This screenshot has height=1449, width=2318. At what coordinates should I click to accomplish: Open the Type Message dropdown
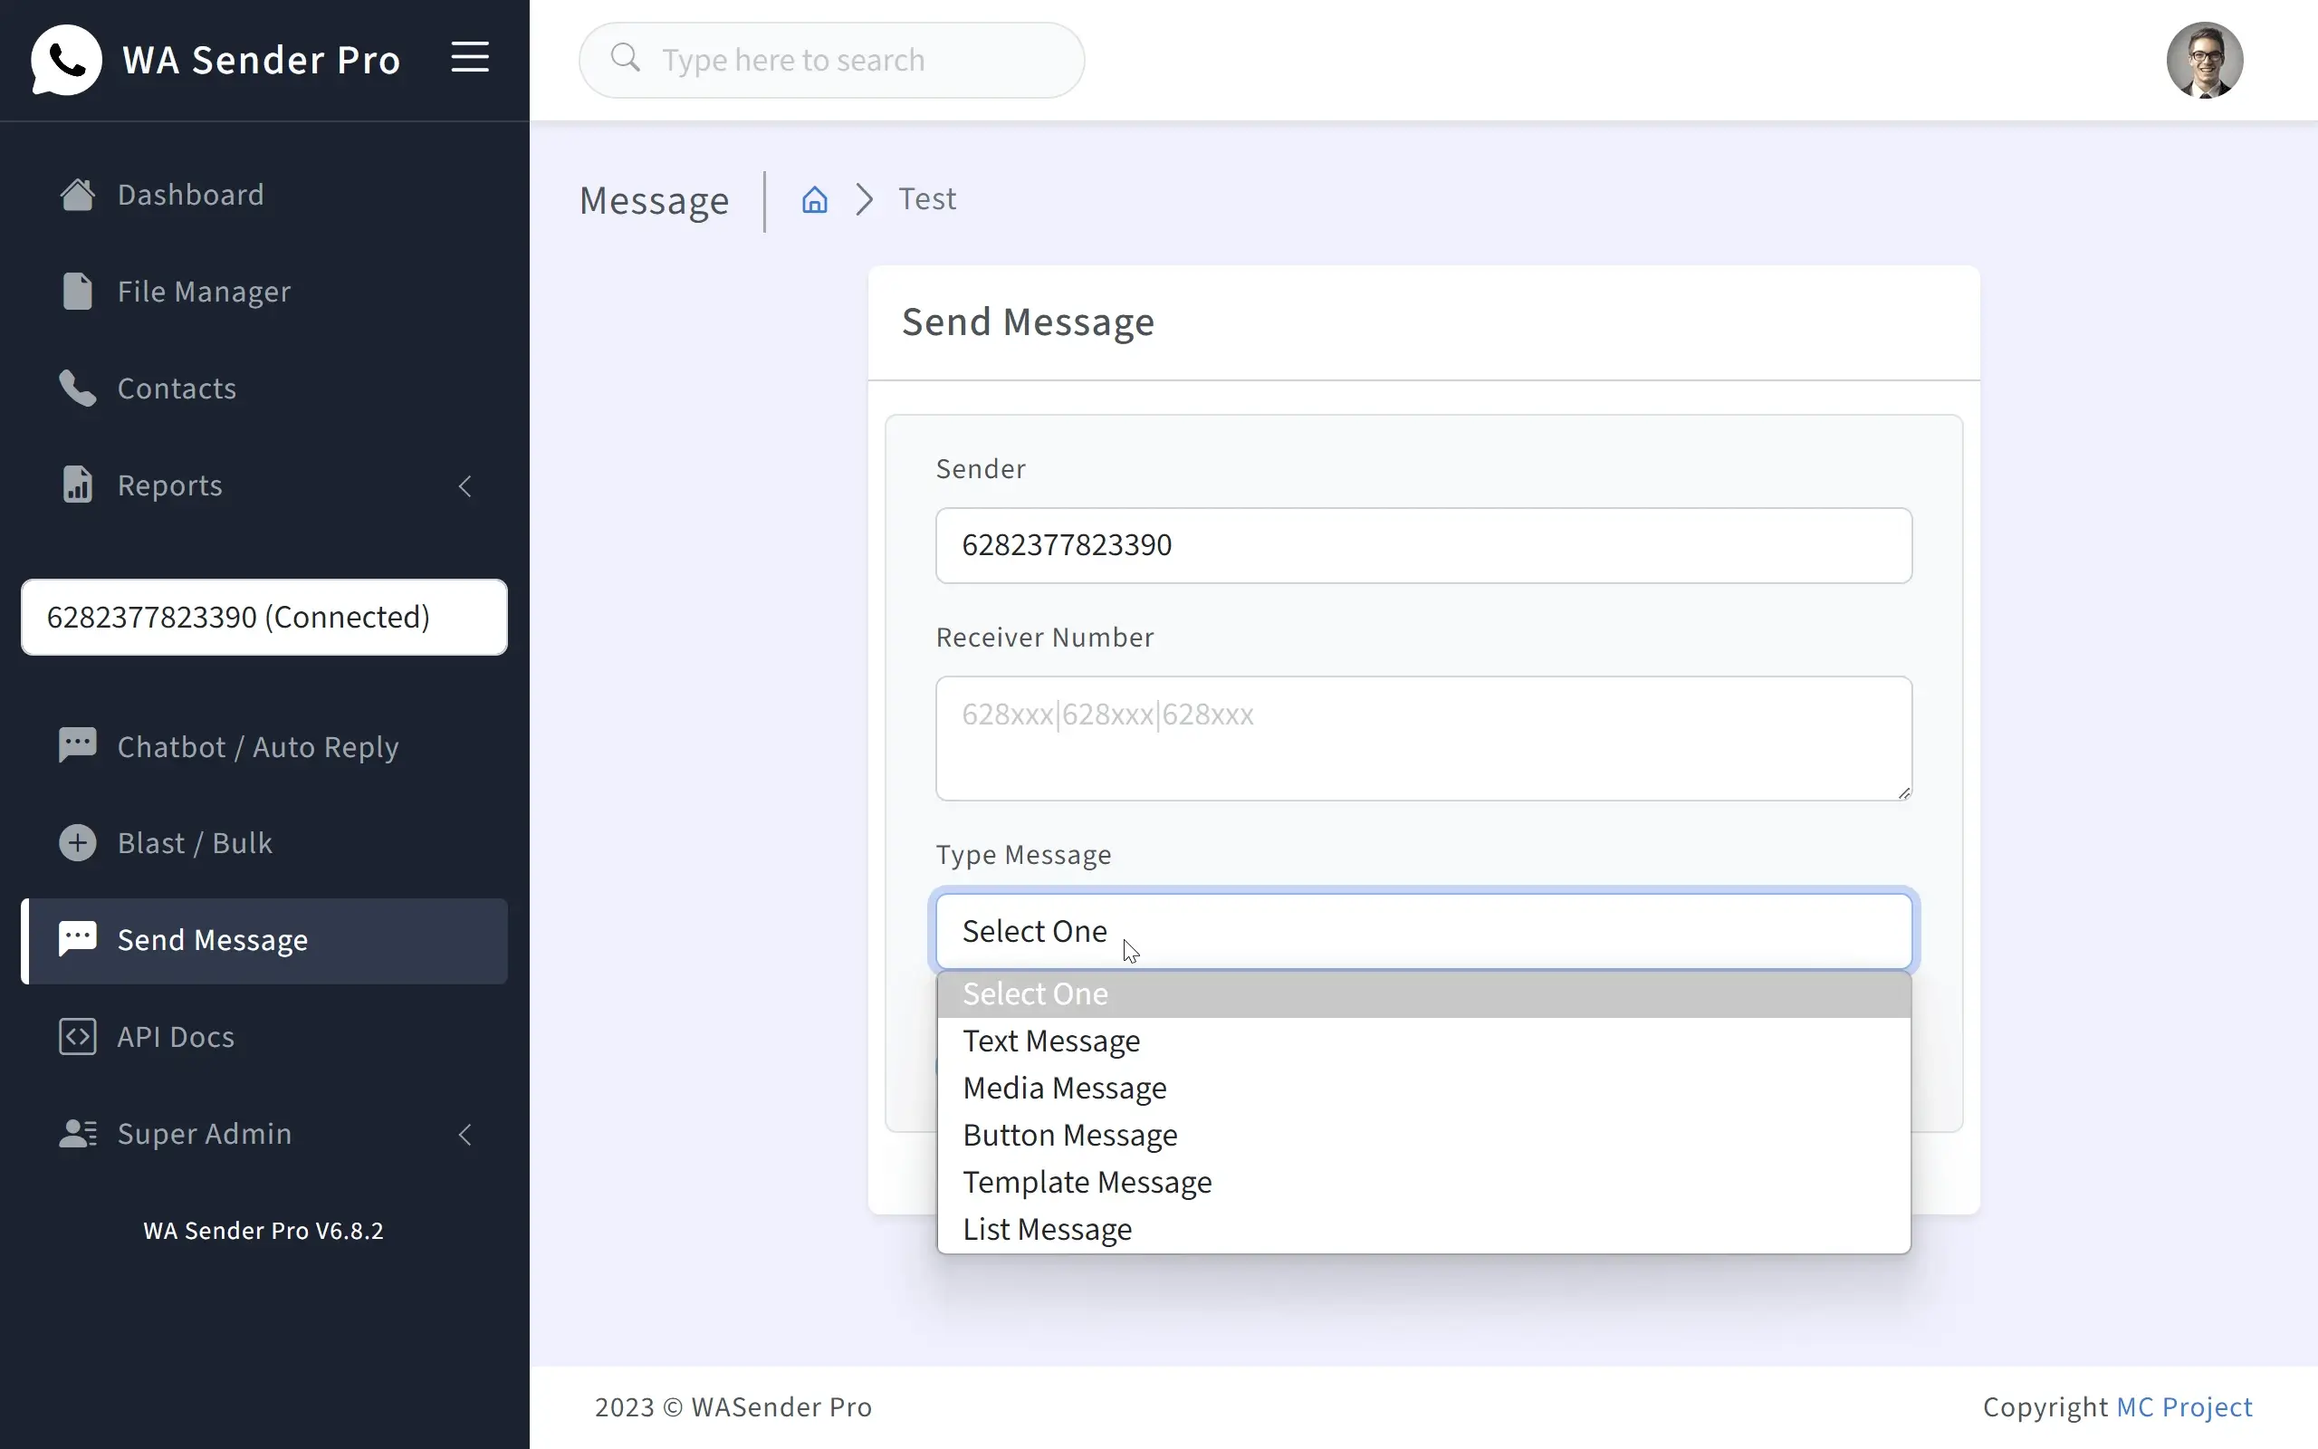pos(1422,931)
